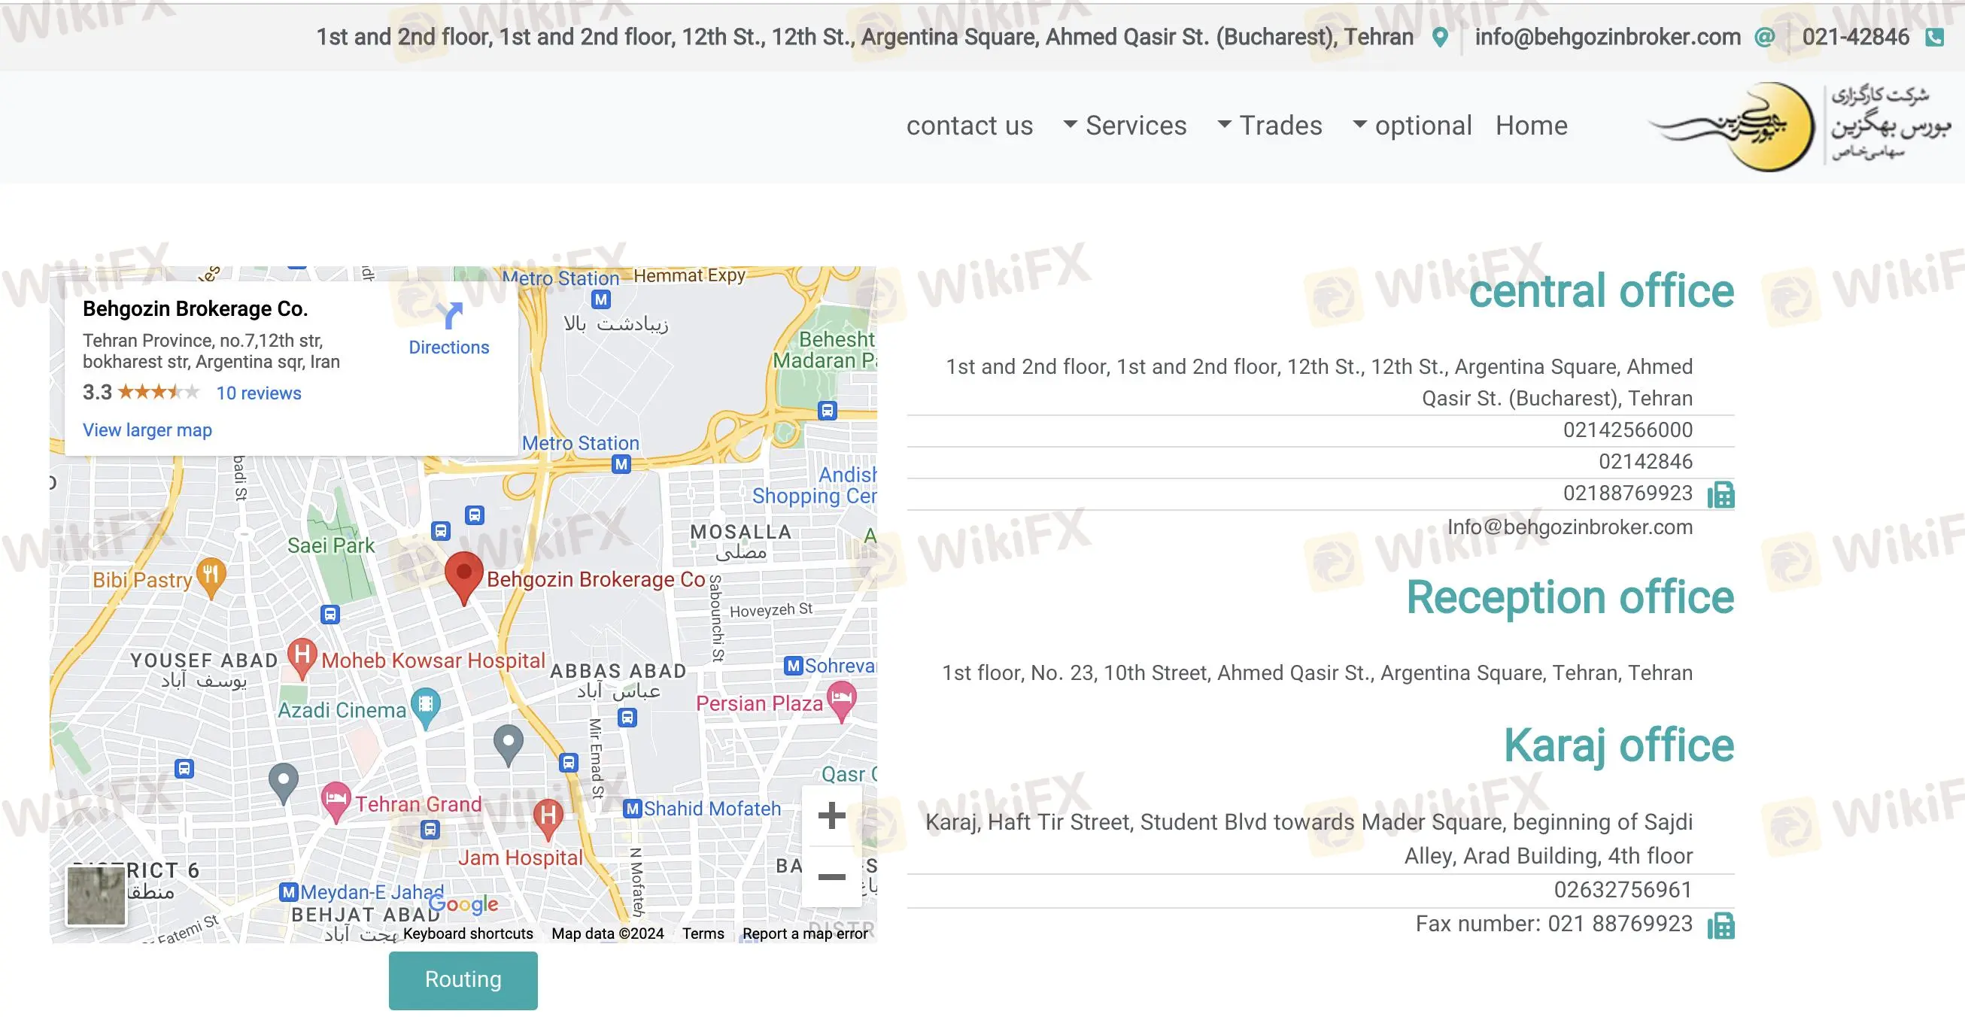Click the central office fax icon

(x=1721, y=495)
